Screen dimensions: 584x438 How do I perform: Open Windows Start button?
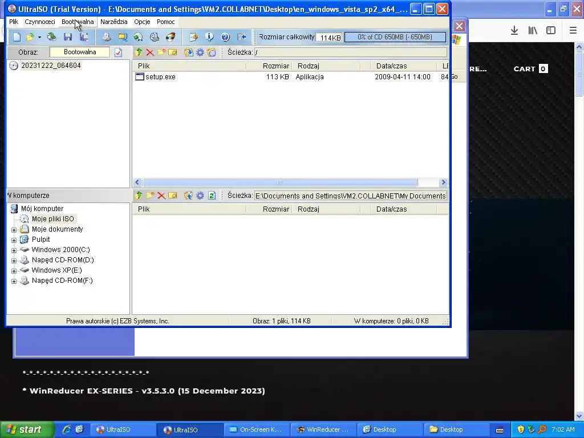coord(27,429)
